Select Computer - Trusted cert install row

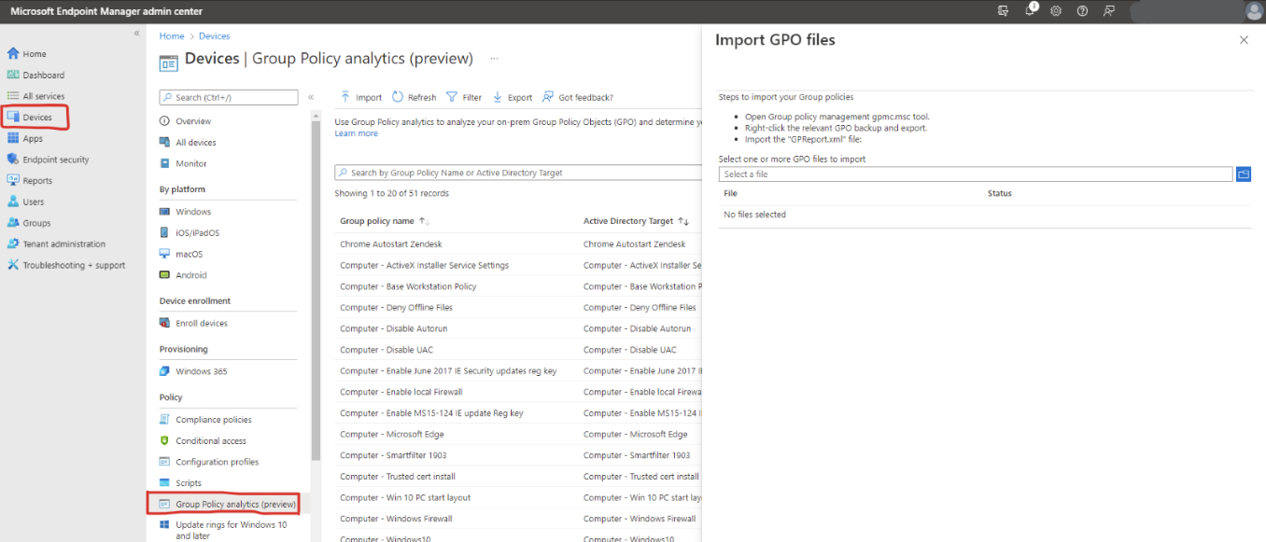pyautogui.click(x=518, y=477)
